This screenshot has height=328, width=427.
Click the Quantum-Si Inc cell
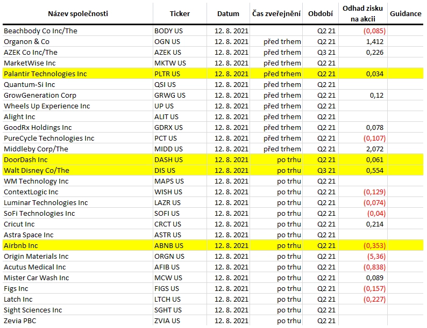77,84
